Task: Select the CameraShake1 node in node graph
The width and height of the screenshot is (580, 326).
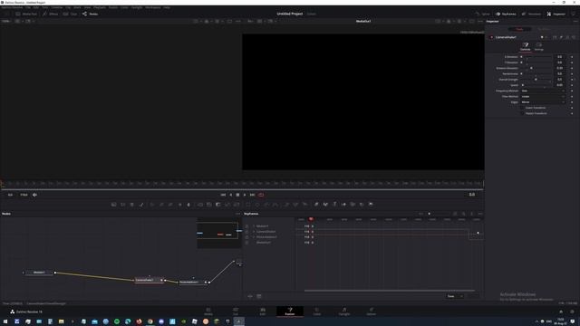Action: [x=148, y=280]
